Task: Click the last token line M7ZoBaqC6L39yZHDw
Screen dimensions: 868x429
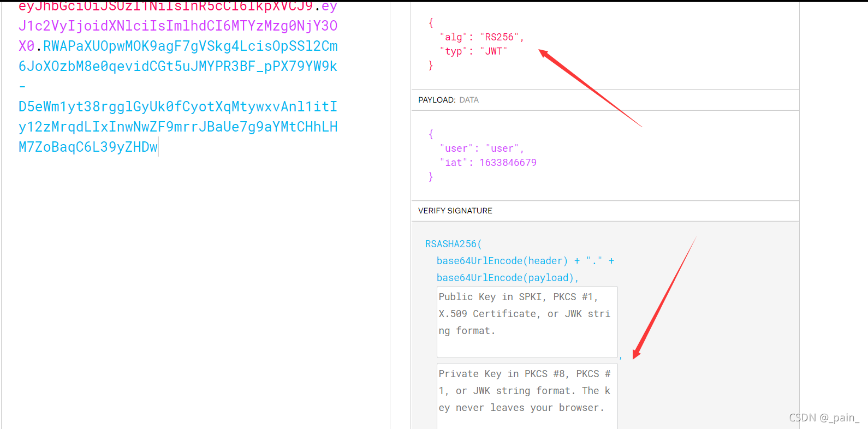Action: coord(88,147)
